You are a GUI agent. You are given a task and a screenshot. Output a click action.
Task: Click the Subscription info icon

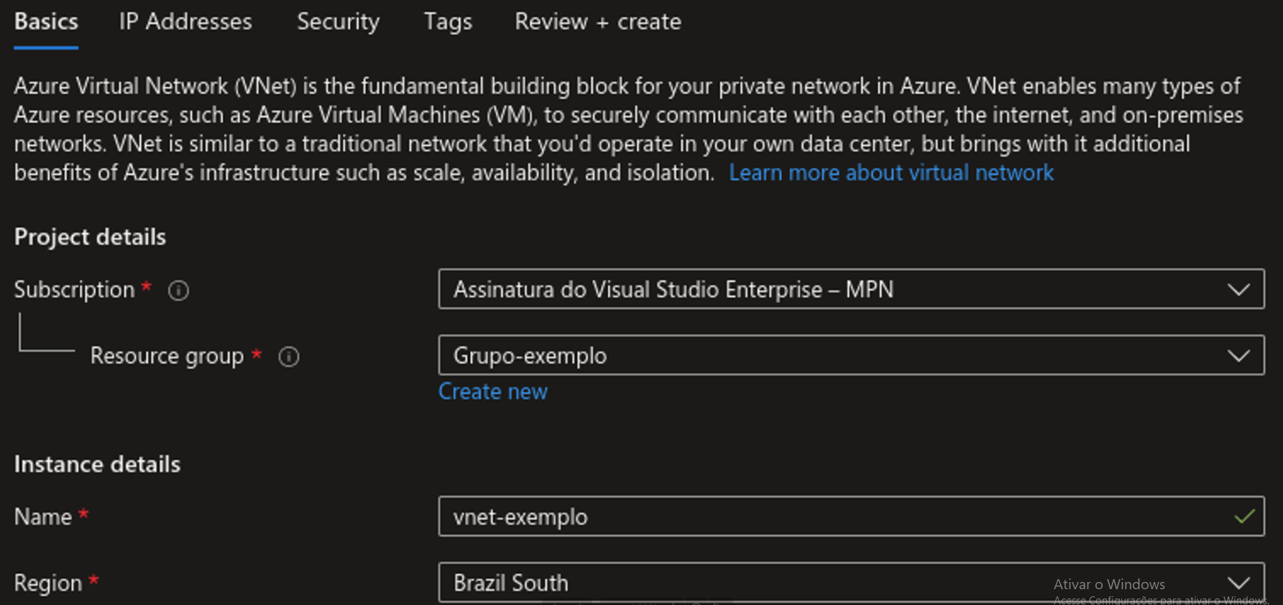(x=178, y=290)
